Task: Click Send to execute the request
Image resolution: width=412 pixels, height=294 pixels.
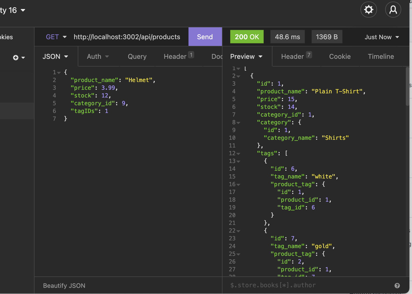Action: (x=205, y=37)
